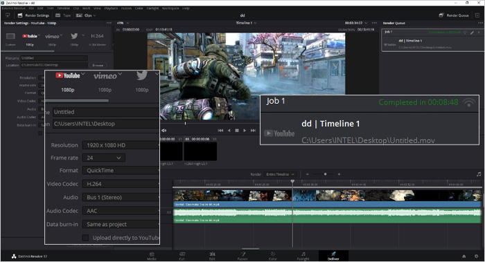Play the viewer forward

[245, 131]
